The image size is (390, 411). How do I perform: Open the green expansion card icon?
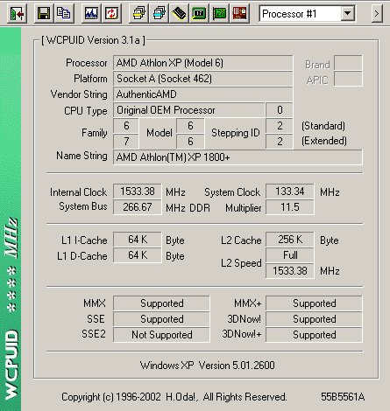click(x=219, y=13)
